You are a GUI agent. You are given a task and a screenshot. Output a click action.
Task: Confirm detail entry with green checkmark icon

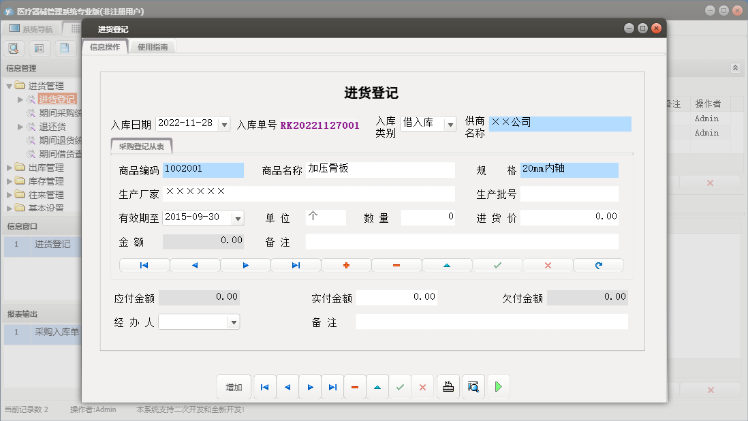point(497,265)
